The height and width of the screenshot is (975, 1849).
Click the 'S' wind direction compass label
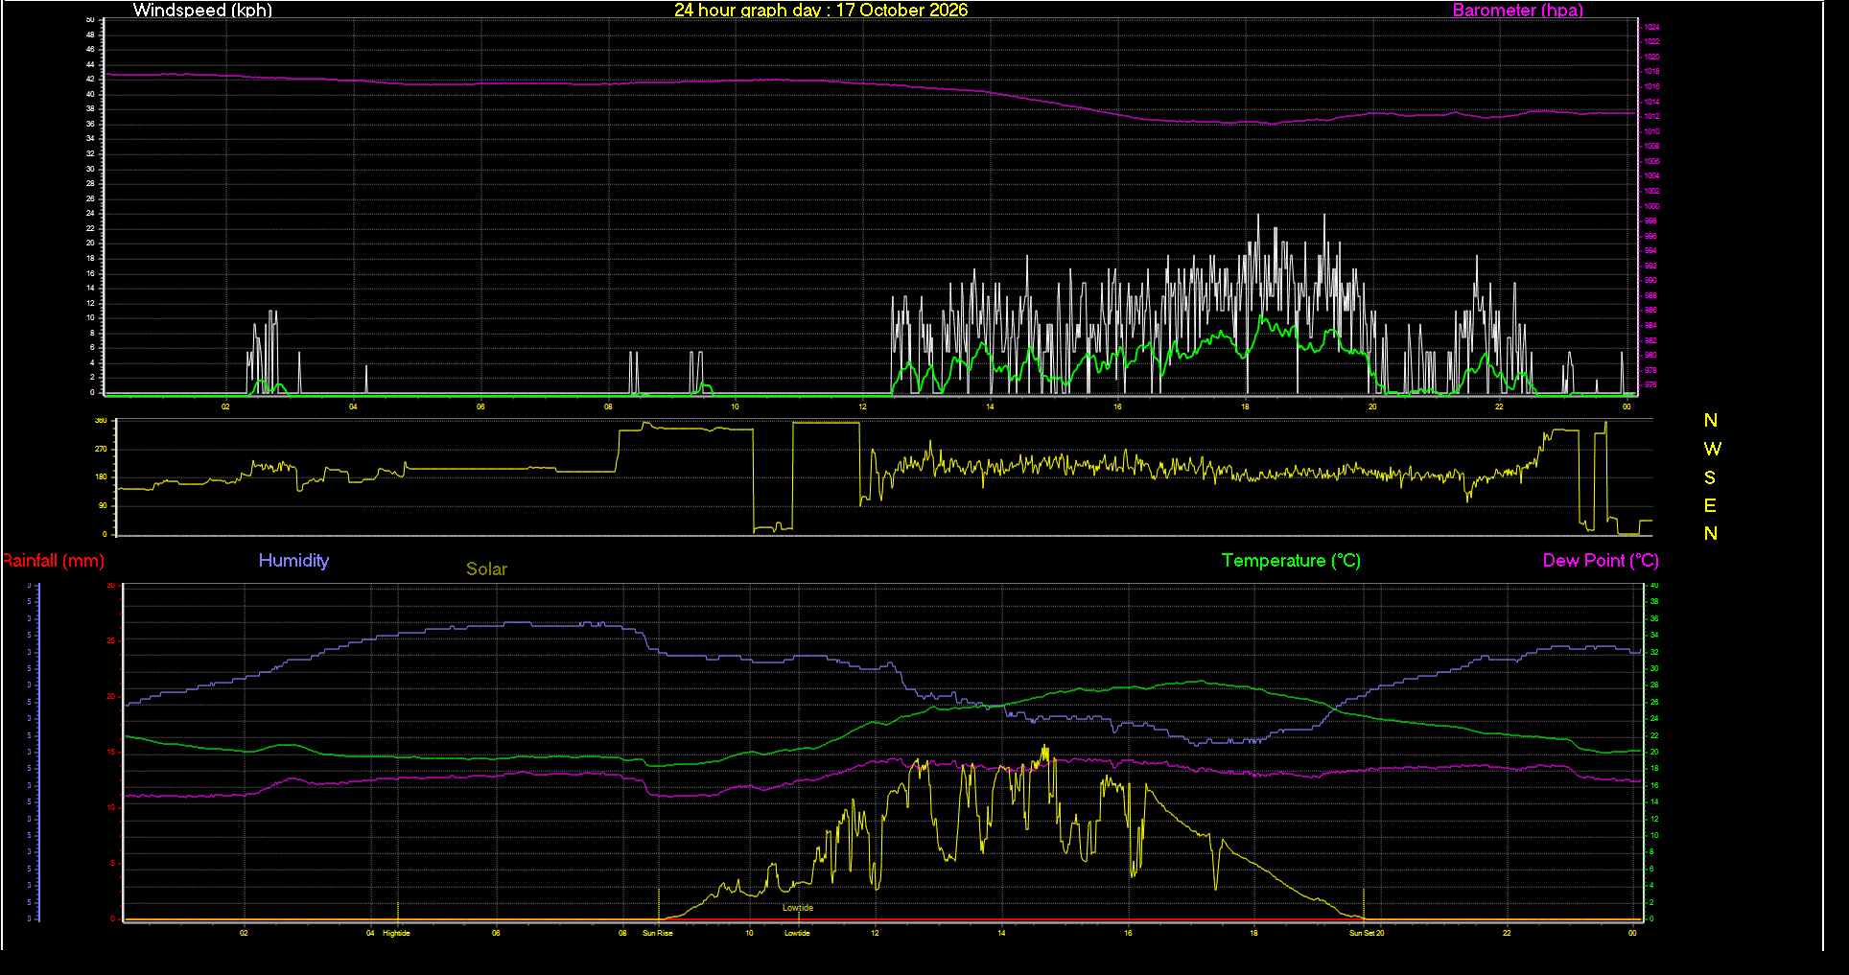click(x=1710, y=477)
